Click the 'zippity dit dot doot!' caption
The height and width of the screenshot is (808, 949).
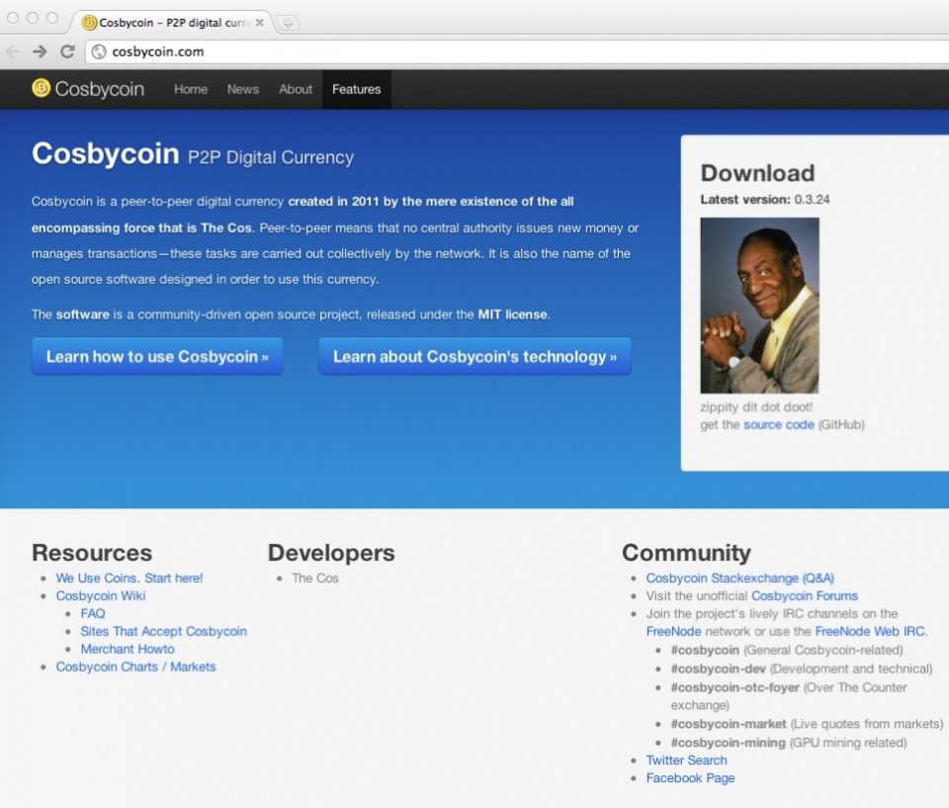tap(756, 407)
